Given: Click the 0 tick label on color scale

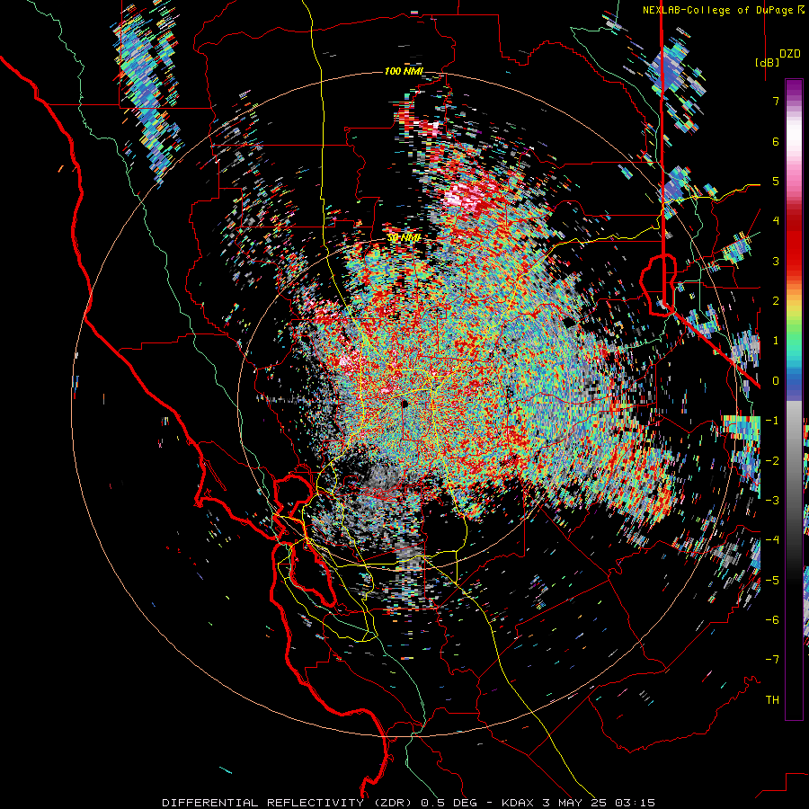Looking at the screenshot, I should tap(776, 381).
